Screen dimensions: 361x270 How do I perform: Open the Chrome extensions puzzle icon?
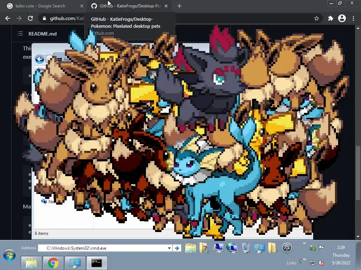pos(330,18)
